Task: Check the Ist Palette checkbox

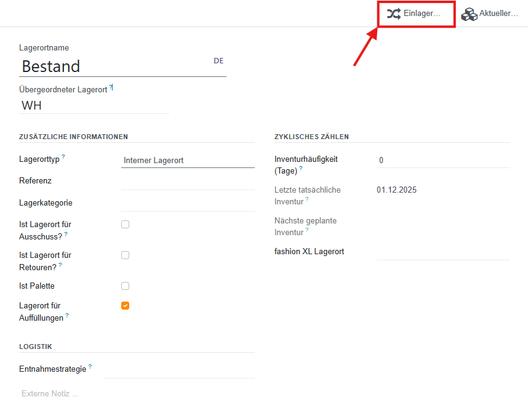Action: 125,286
